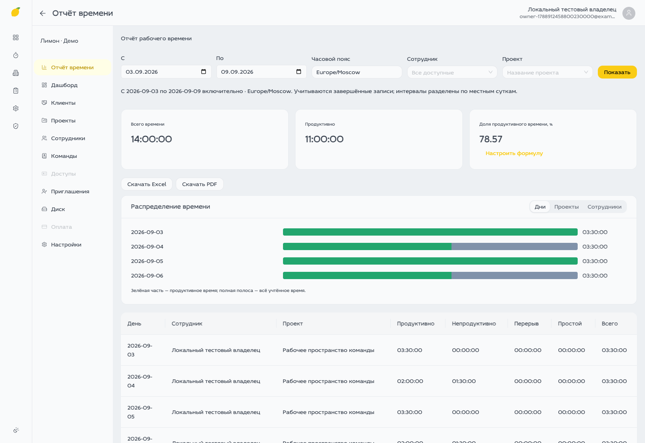Click the Показать button
Viewport: 645px width, 443px height.
tap(617, 72)
